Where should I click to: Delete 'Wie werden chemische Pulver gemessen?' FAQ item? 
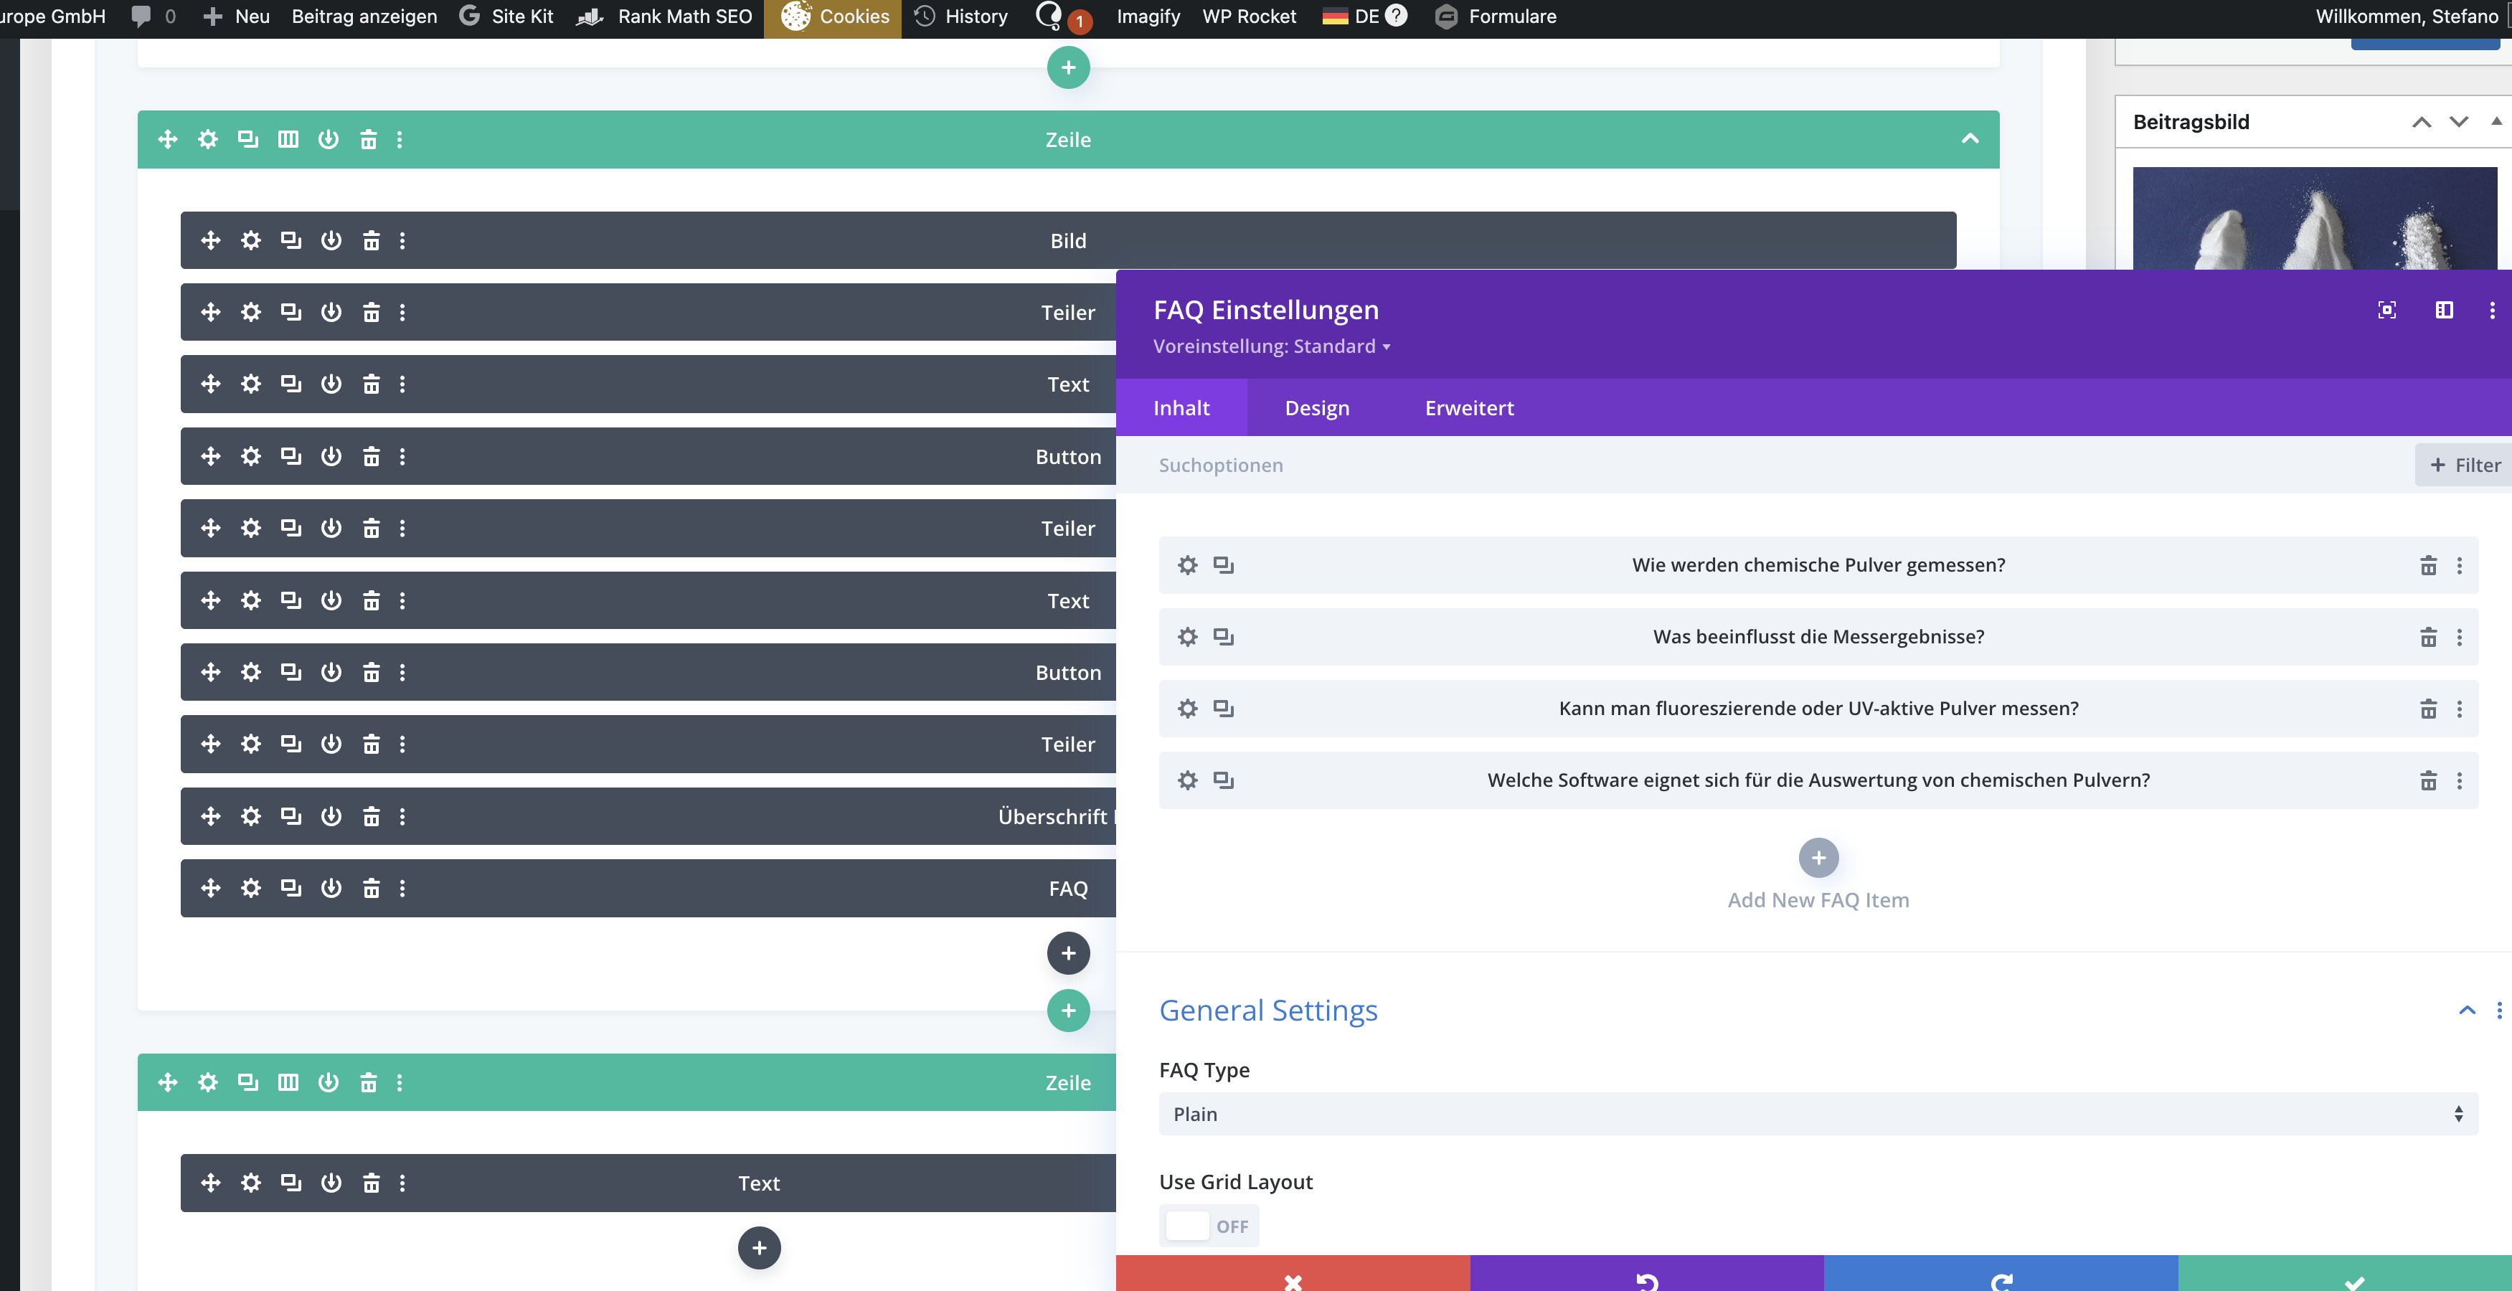(2428, 566)
